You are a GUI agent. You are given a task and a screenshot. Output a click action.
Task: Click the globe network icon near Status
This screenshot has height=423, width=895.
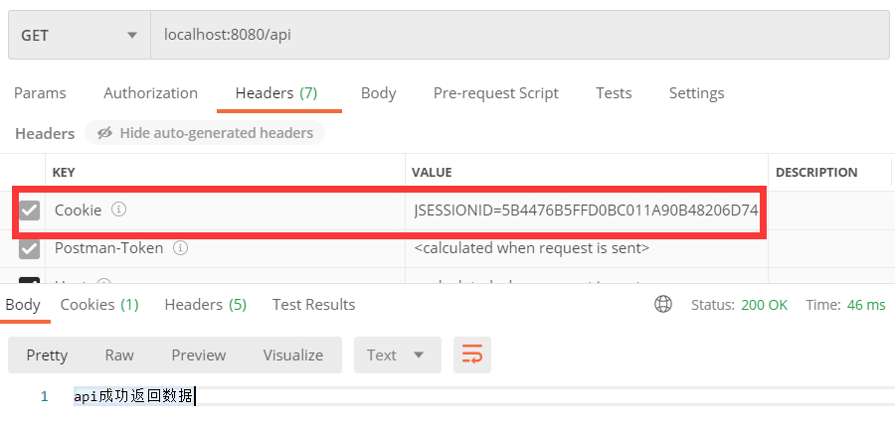pos(662,305)
